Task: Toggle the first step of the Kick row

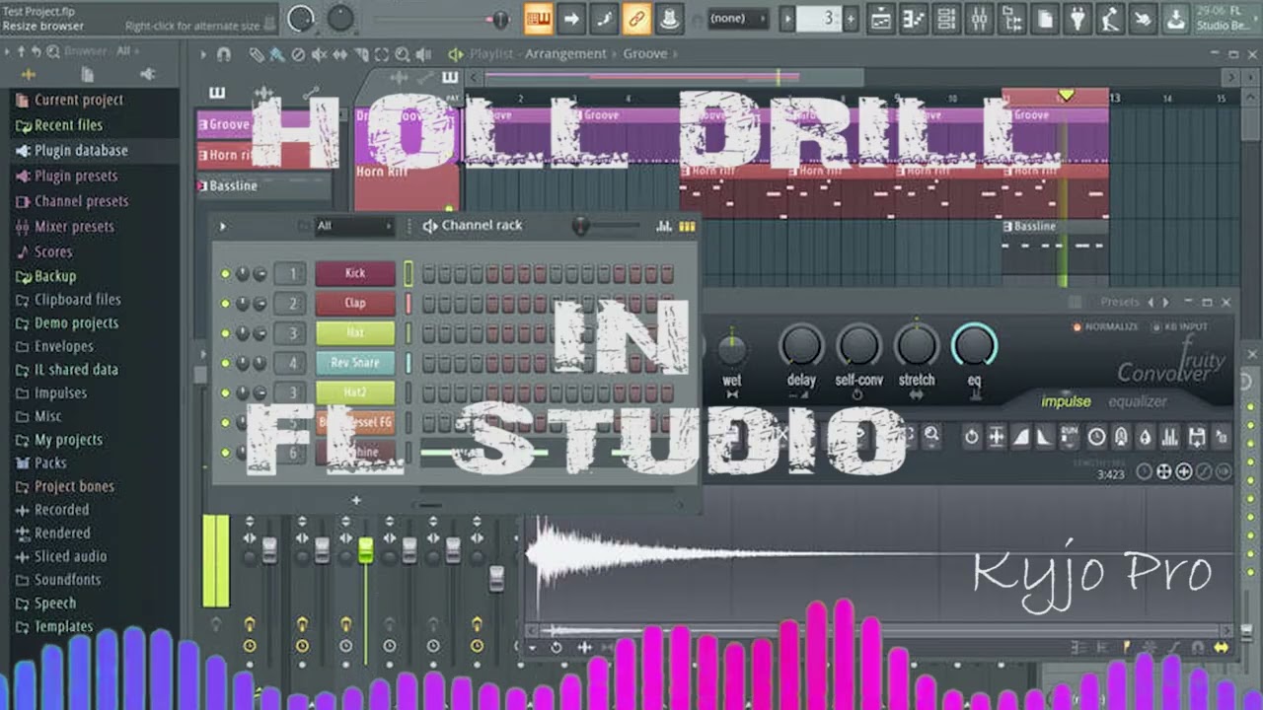Action: coord(429,274)
